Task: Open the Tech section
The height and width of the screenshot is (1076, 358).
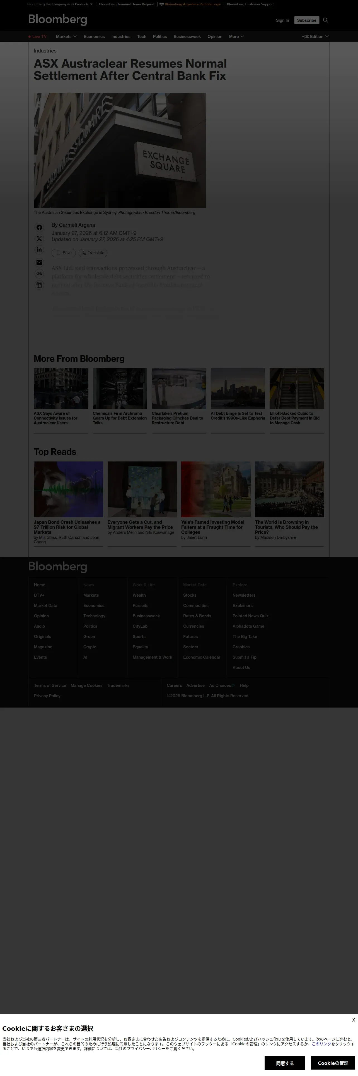Action: click(x=142, y=37)
